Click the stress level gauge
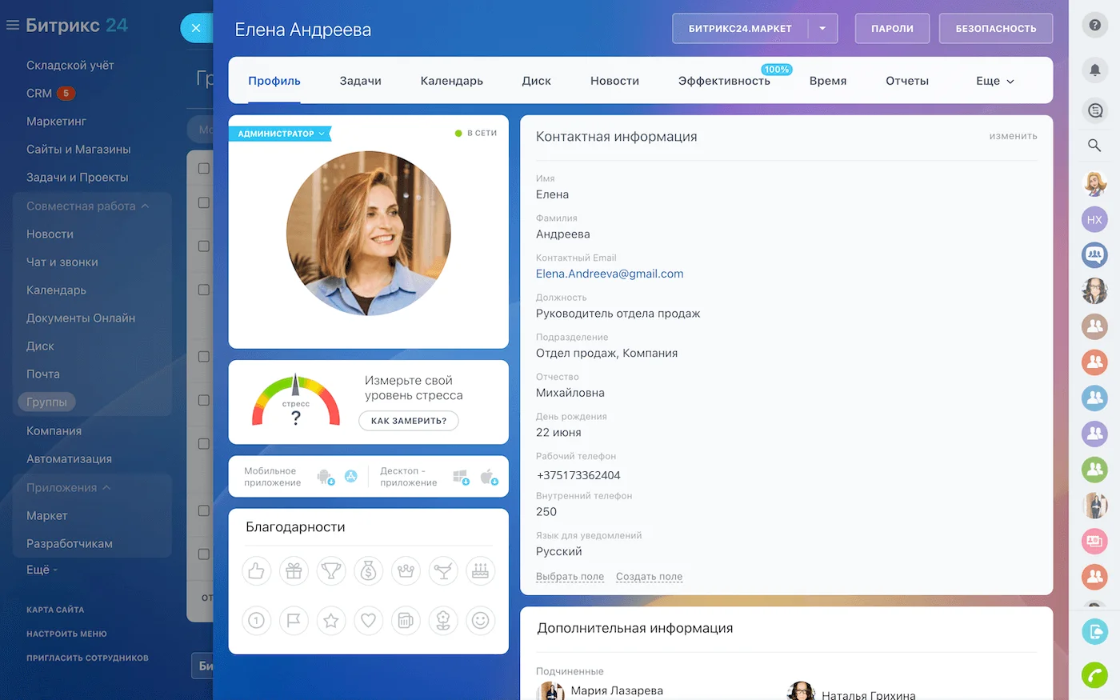Viewport: 1120px width, 700px height. (295, 400)
